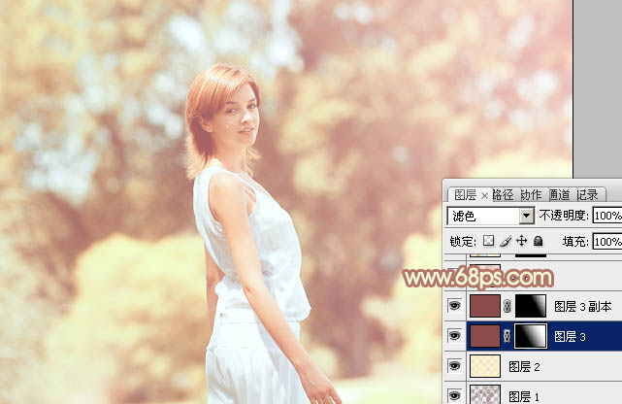
Task: Open the 通道 tab
Action: click(559, 195)
